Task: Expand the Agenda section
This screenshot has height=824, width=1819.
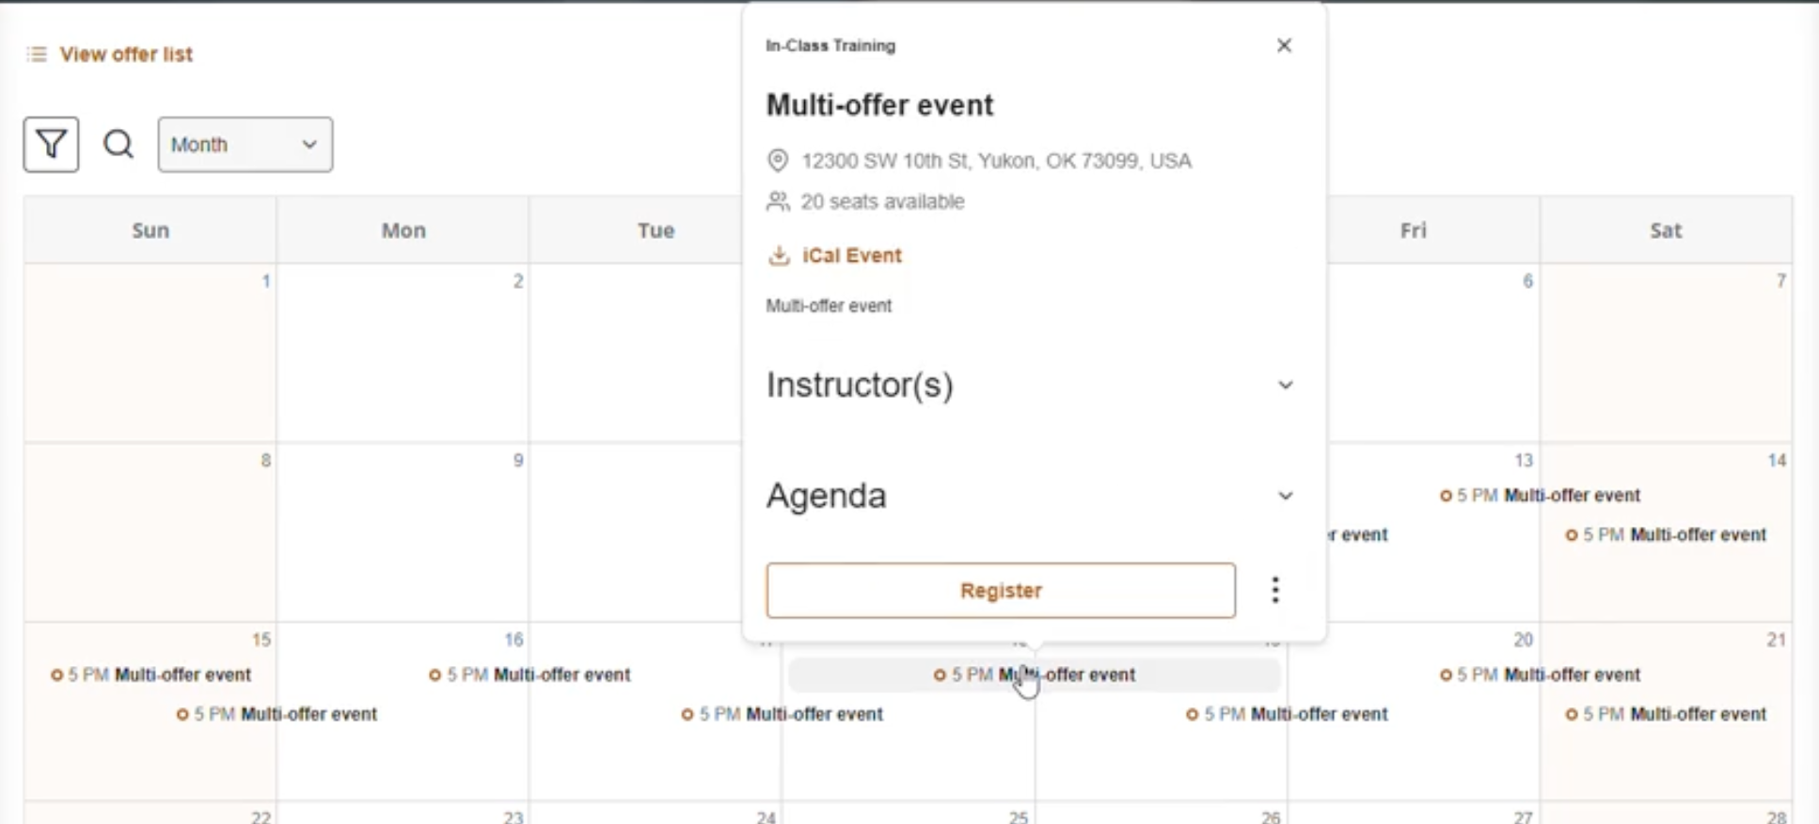Action: [x=1285, y=496]
